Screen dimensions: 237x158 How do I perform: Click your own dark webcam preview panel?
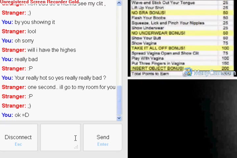(x=182, y=118)
